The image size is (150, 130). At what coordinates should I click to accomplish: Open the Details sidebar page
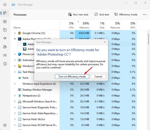[5, 55]
